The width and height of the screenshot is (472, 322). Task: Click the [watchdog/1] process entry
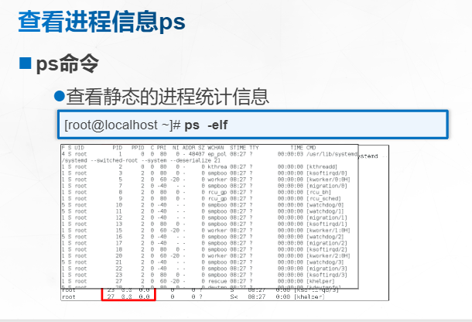[x=325, y=211]
